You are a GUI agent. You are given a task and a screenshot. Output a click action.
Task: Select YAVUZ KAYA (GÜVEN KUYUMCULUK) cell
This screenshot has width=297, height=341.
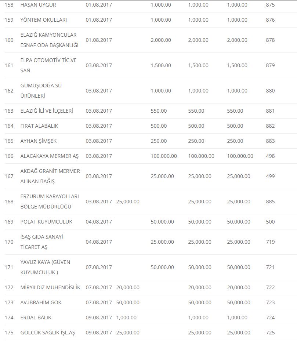pos(45,267)
